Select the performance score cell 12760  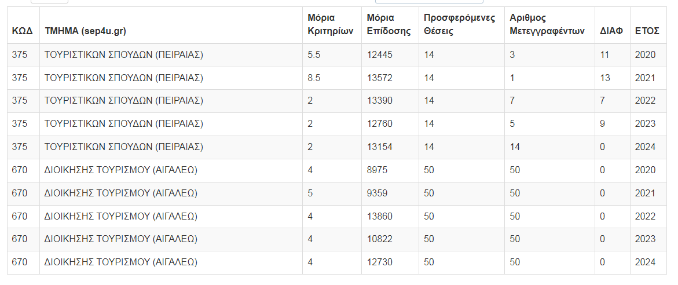click(380, 124)
